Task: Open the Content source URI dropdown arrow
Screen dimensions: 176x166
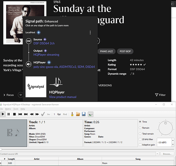Action: (157, 154)
